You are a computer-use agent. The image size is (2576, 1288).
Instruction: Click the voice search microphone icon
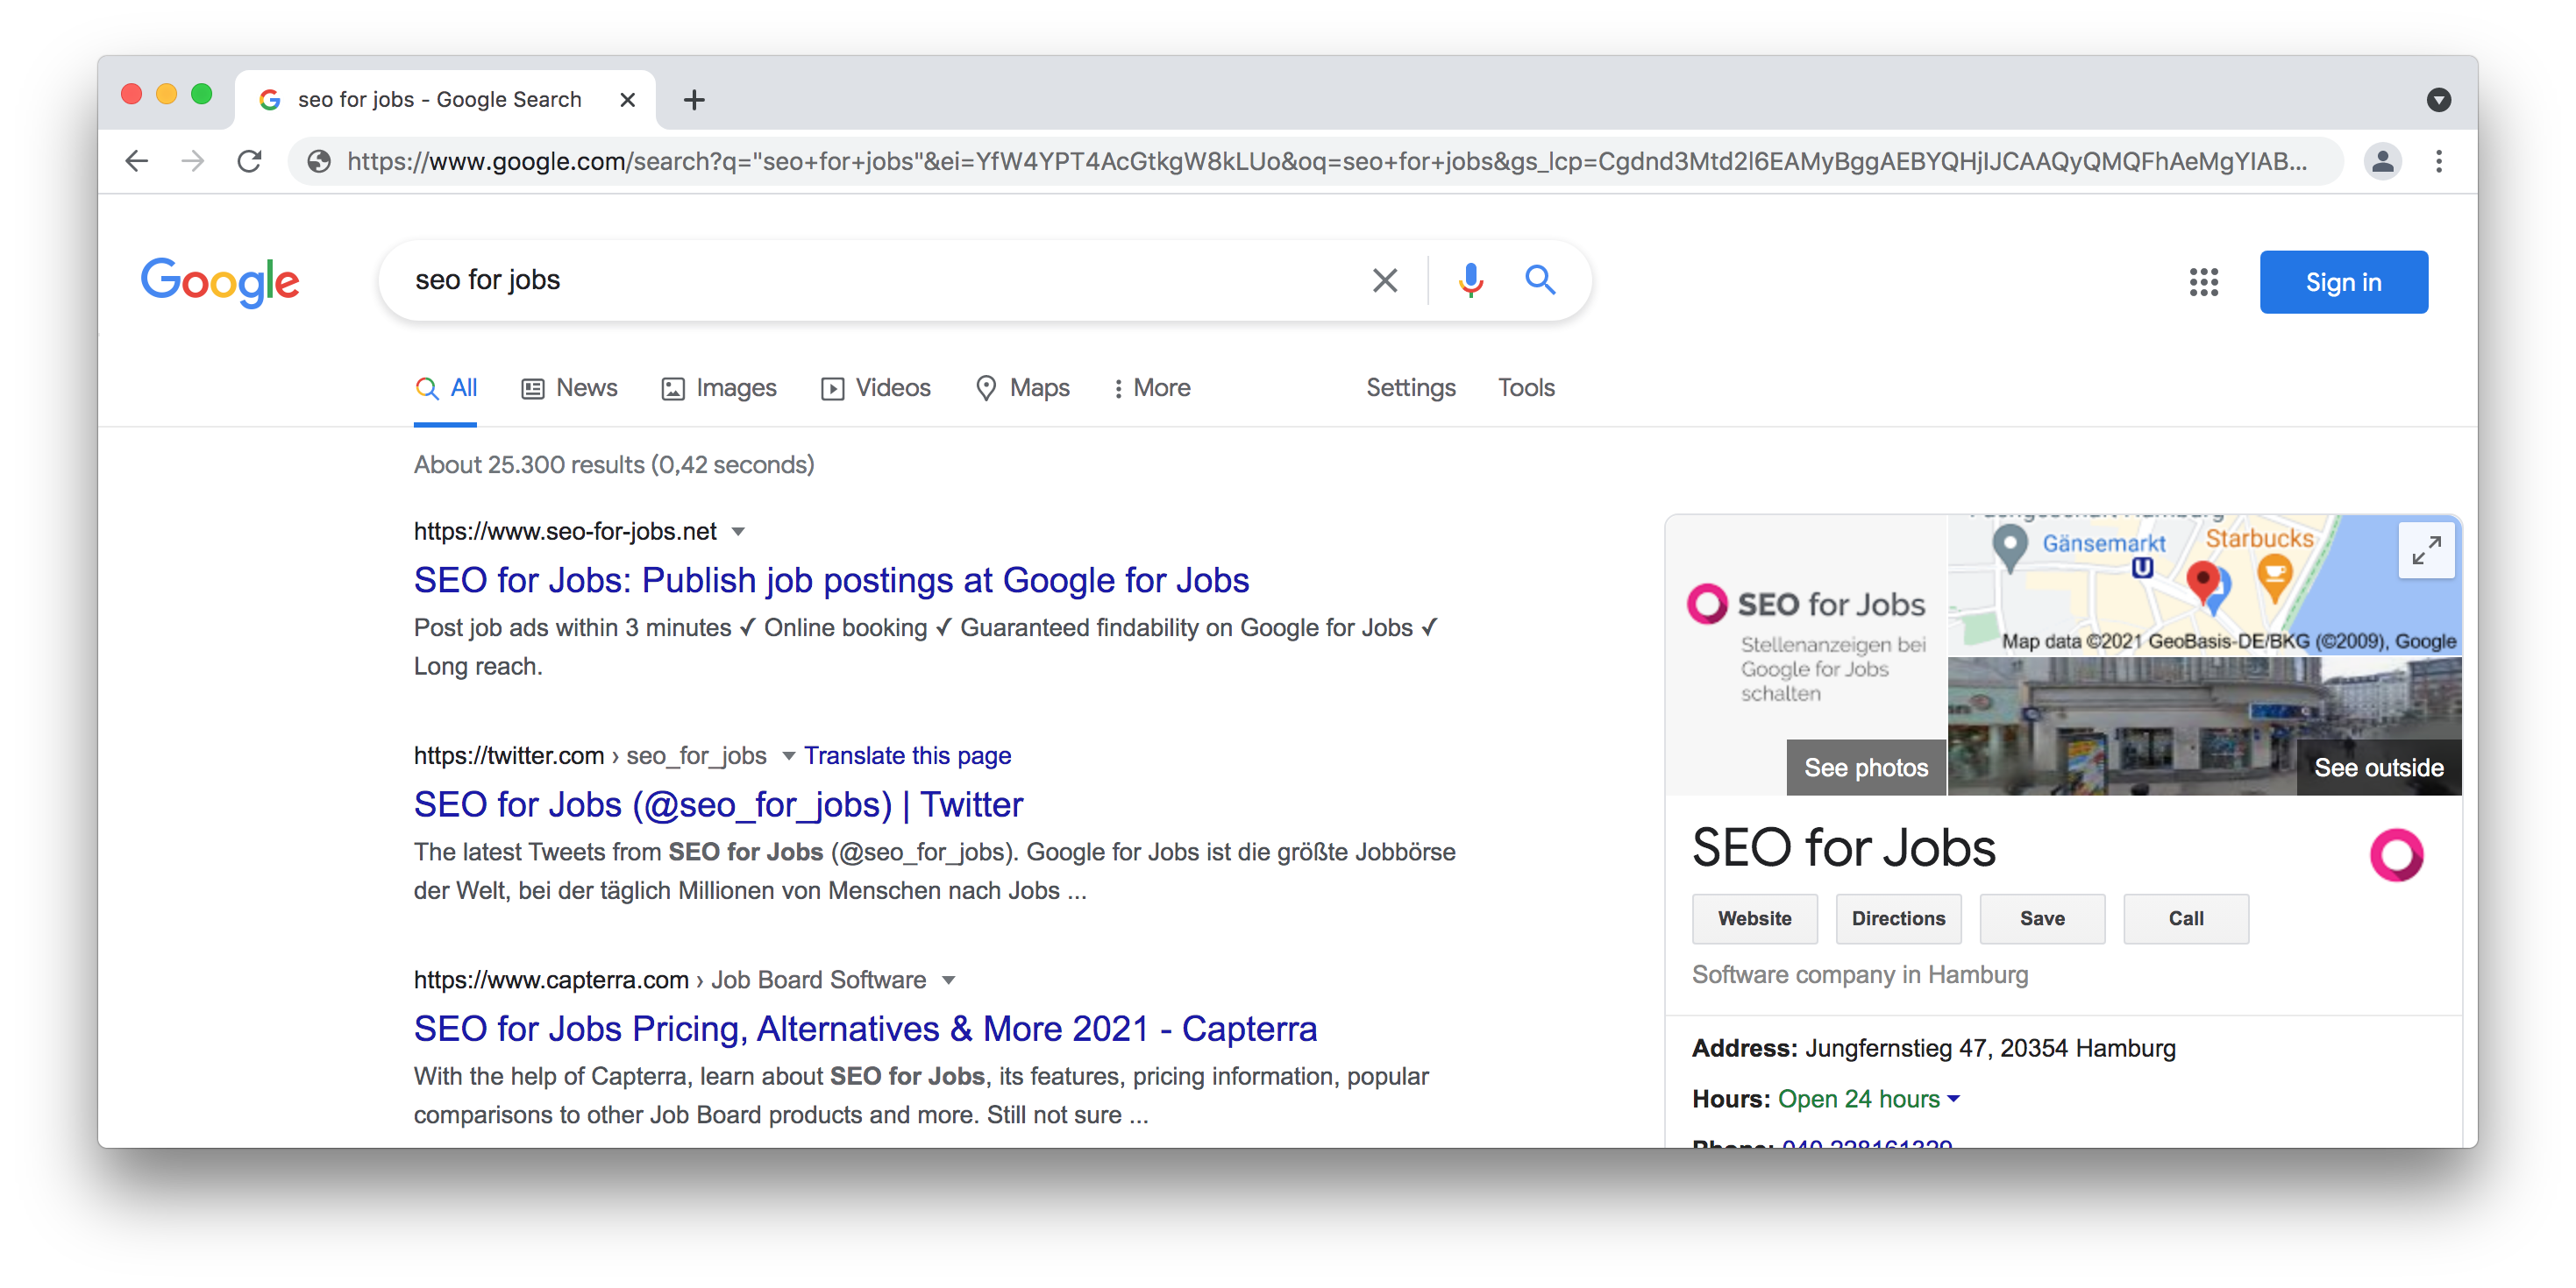click(x=1470, y=280)
